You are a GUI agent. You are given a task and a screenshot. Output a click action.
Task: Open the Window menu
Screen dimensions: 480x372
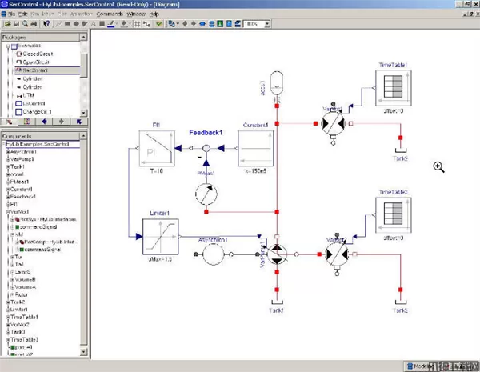point(137,14)
